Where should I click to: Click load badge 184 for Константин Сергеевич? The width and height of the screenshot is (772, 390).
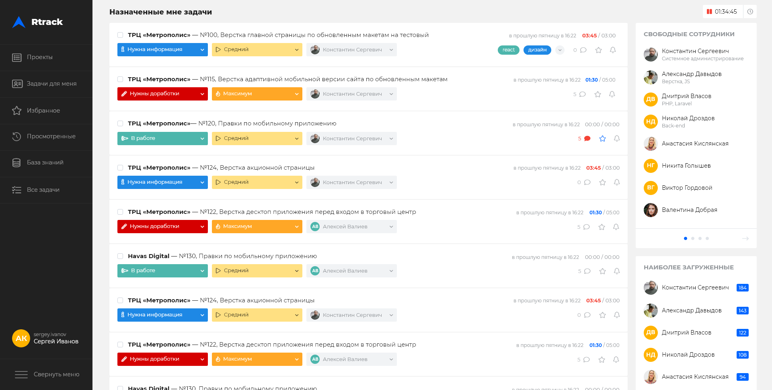pos(742,288)
